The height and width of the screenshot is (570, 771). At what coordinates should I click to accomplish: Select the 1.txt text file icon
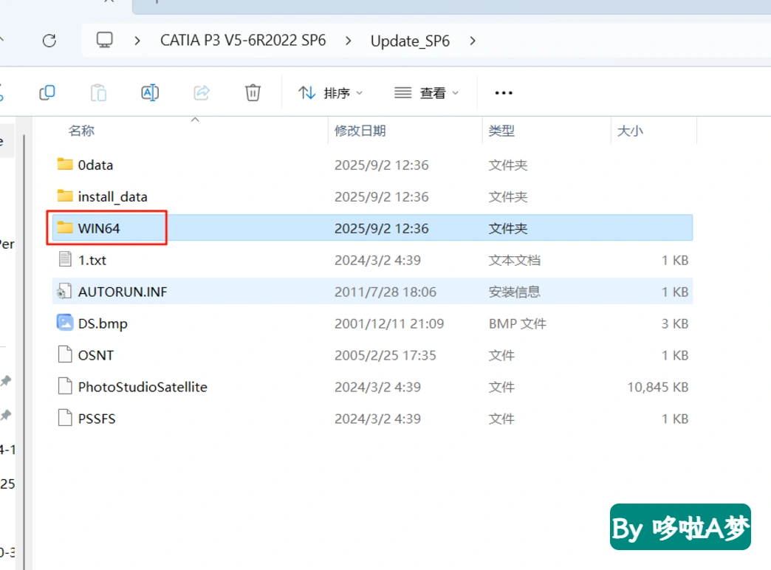tap(65, 258)
